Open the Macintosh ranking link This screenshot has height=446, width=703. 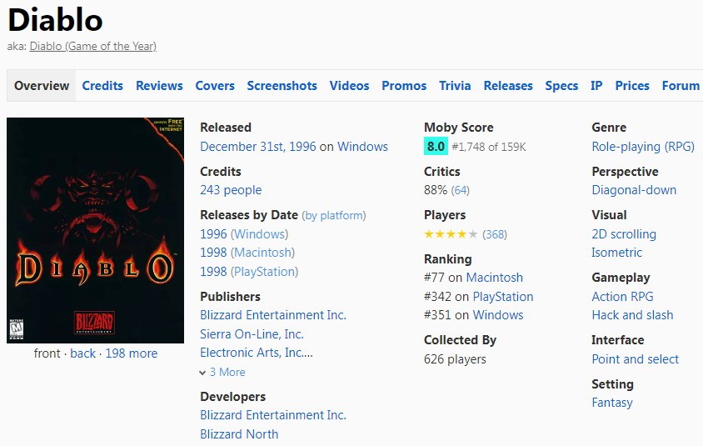coord(495,278)
